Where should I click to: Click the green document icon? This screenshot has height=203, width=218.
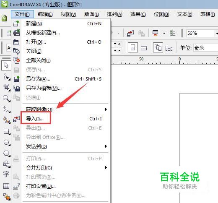pyautogui.click(x=4, y=18)
